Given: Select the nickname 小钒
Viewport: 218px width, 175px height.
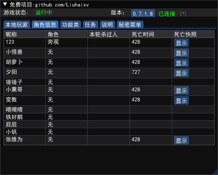Looking at the screenshot, I should [x=11, y=132].
